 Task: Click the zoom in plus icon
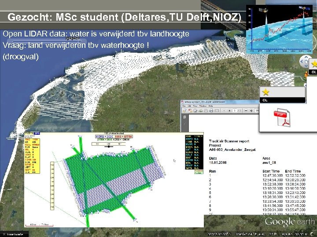pos(251,111)
